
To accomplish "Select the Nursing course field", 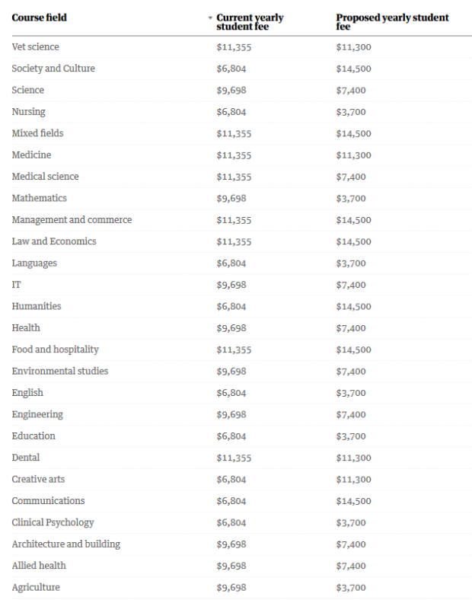I will (x=28, y=112).
